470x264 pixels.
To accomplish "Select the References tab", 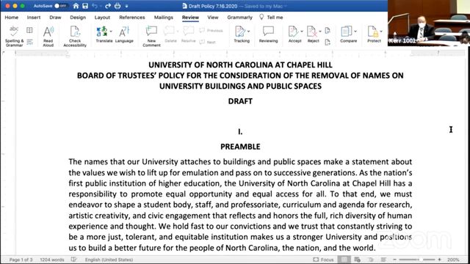I will [x=132, y=18].
